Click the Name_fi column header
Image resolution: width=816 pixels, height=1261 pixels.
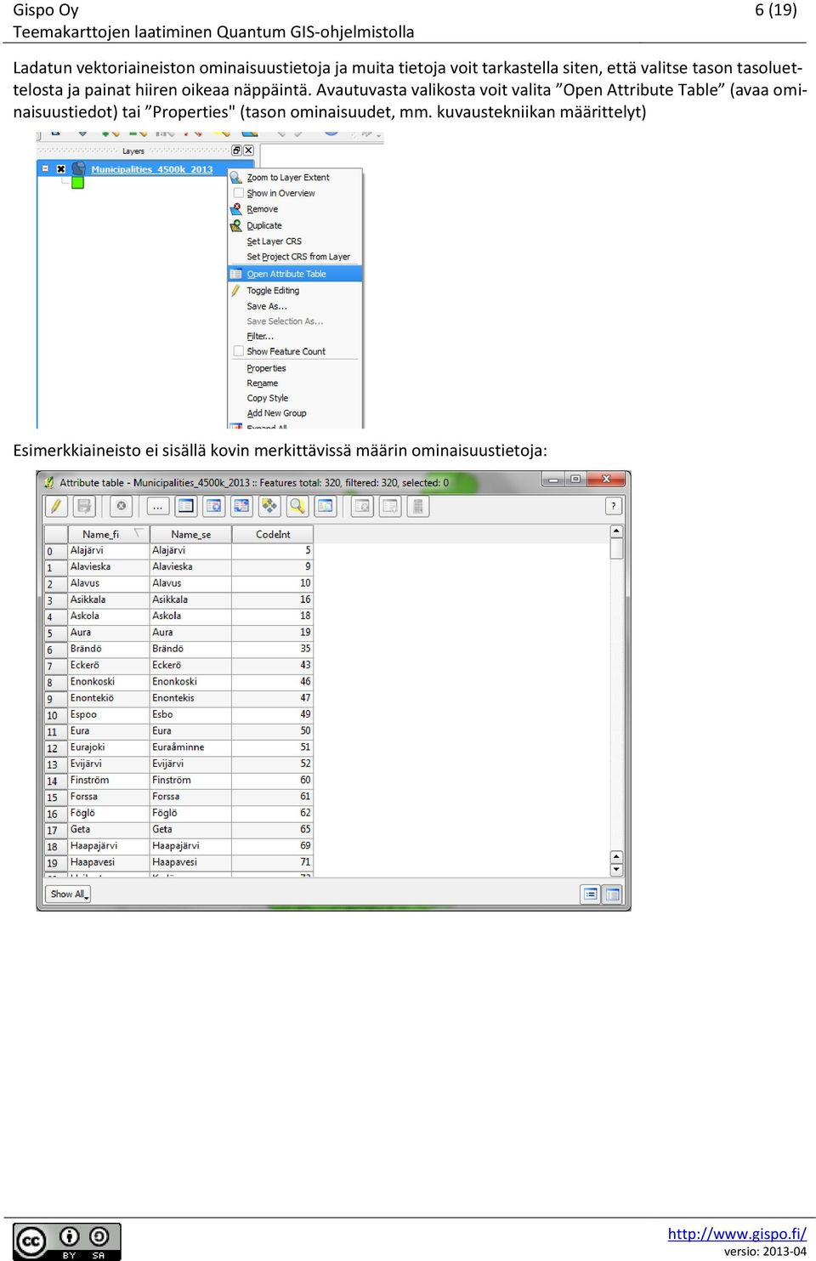click(109, 534)
